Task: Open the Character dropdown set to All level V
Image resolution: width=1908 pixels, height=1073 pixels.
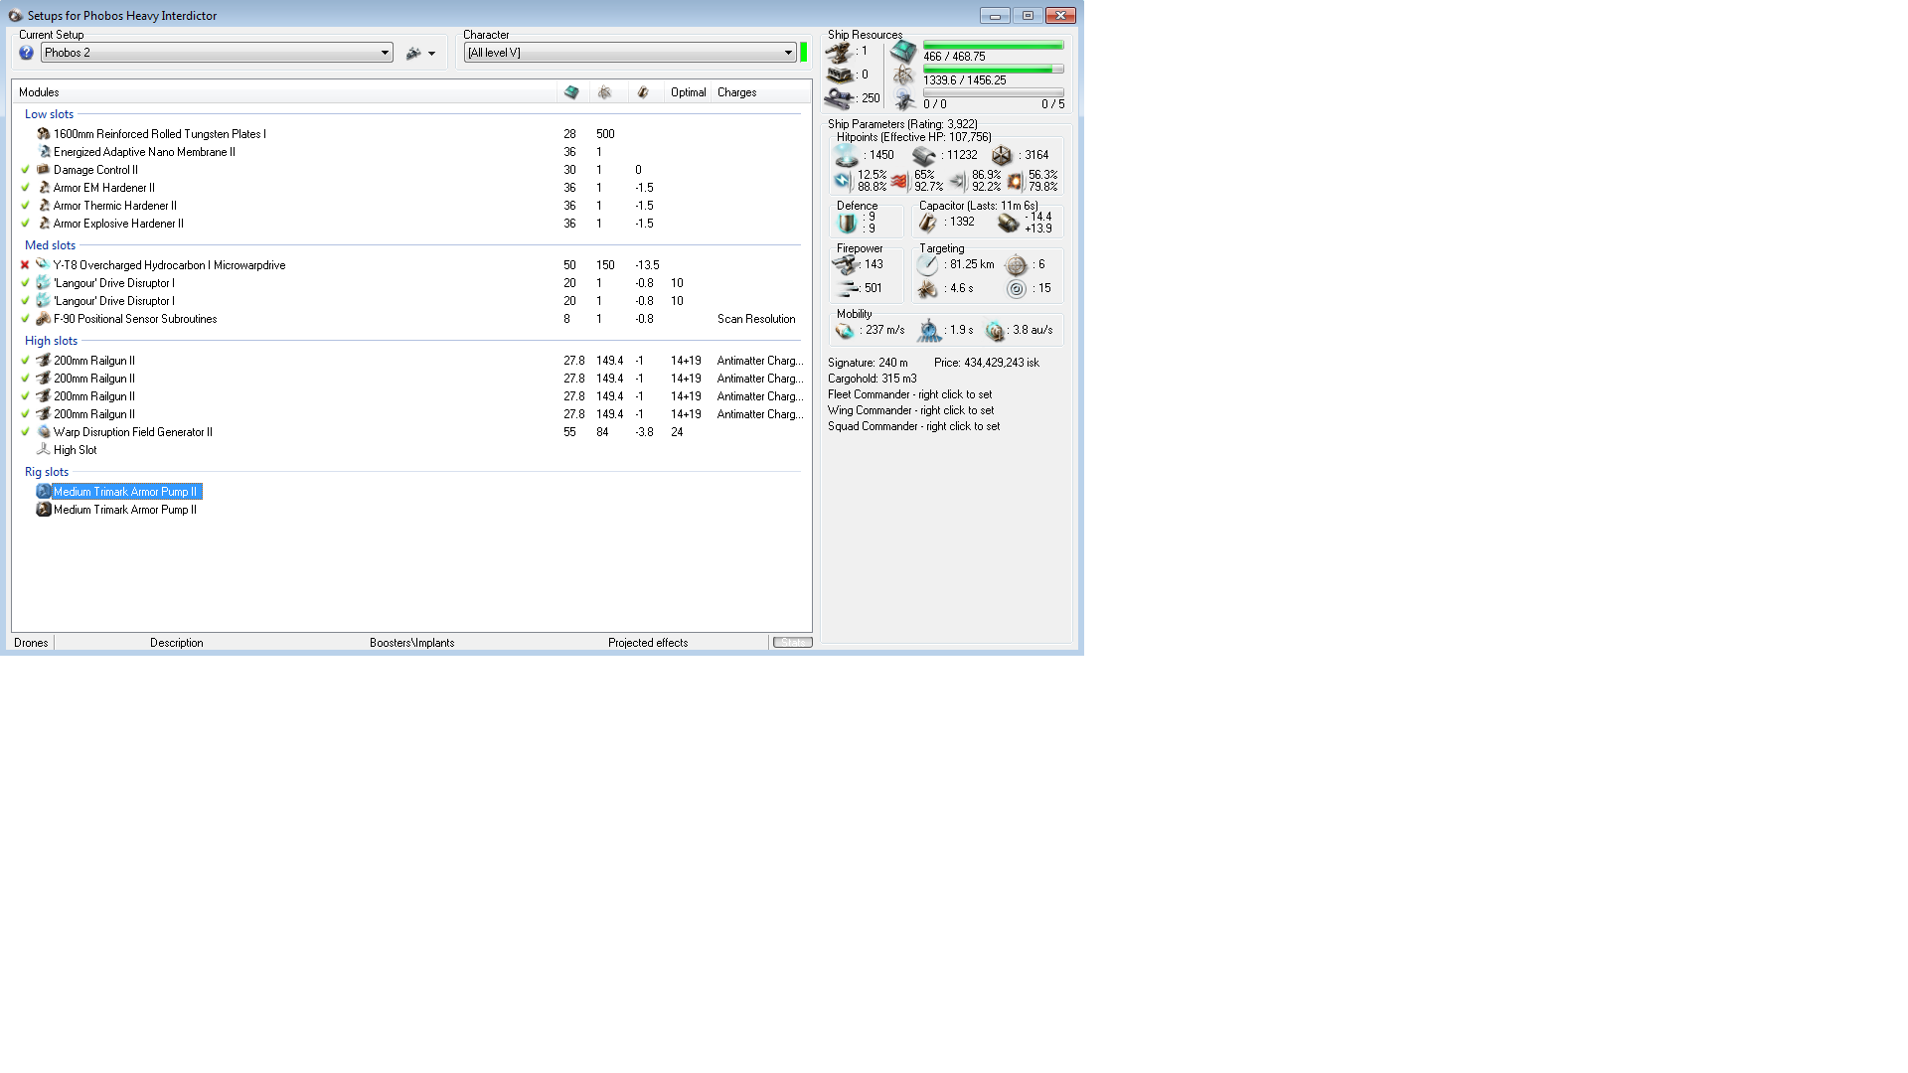Action: coord(630,53)
